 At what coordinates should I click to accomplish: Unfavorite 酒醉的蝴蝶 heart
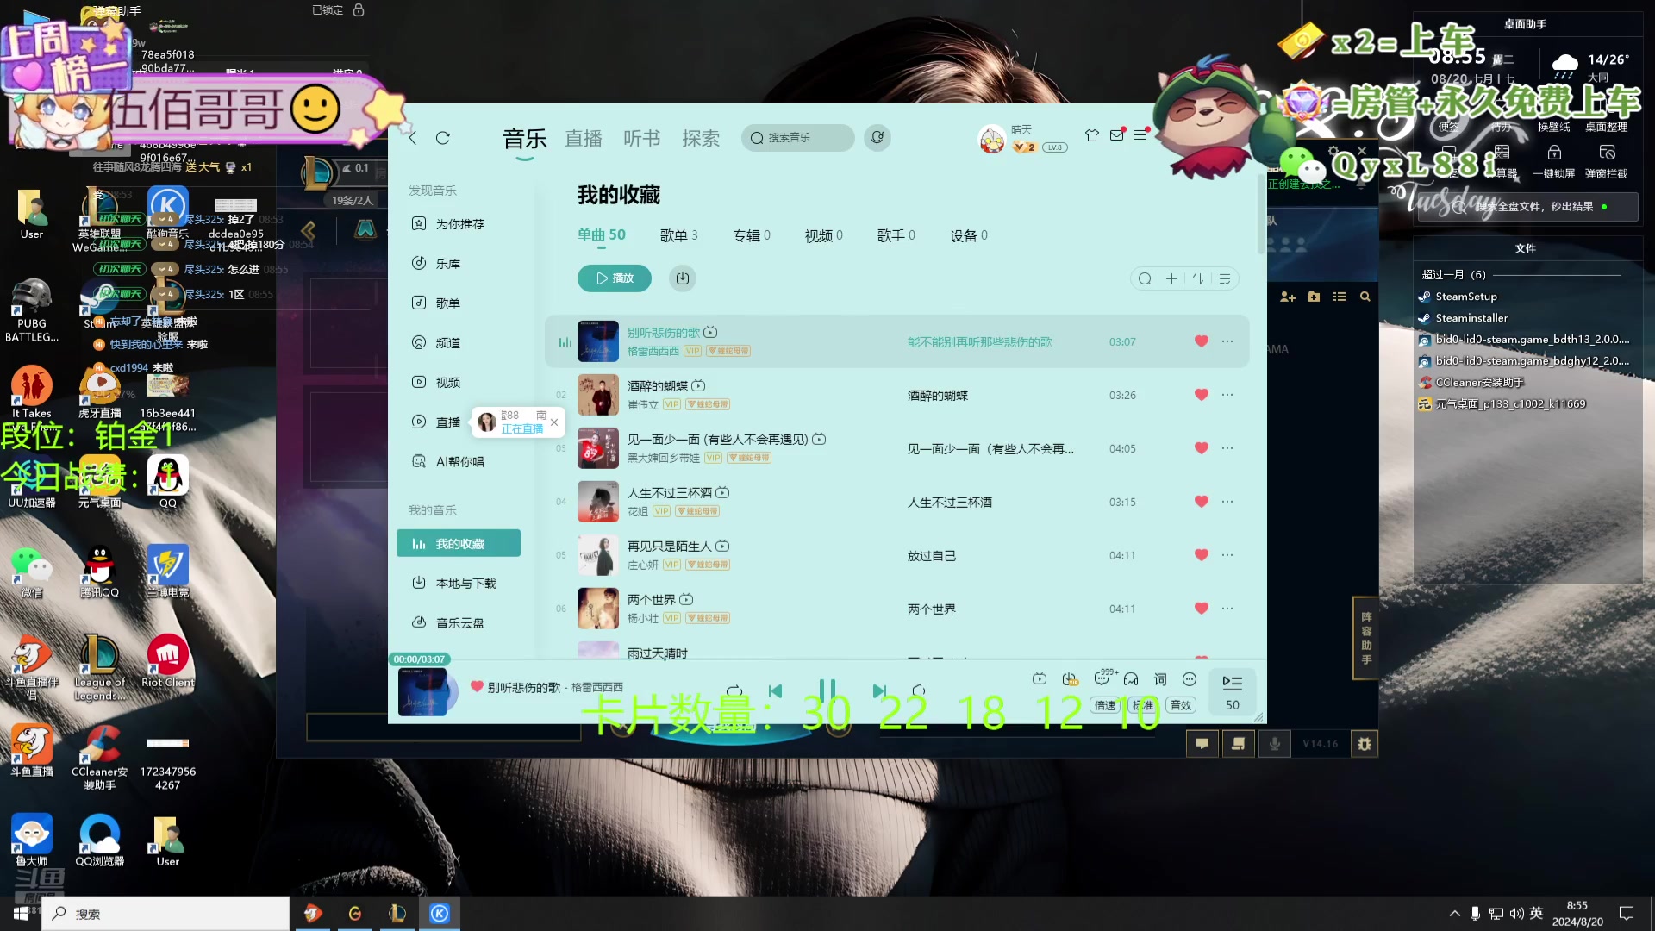(x=1202, y=395)
